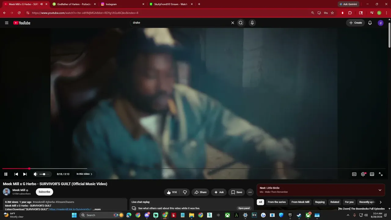Viewport: 391px width, 220px height.
Task: Clear the search box with the X
Action: coord(232,23)
